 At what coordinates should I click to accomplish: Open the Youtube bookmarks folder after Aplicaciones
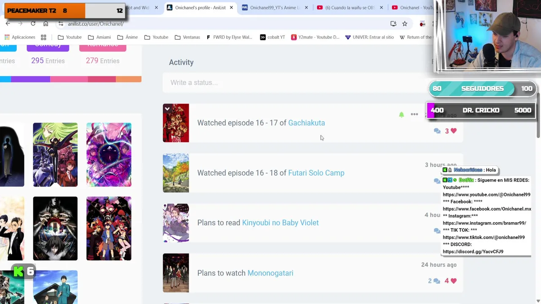pos(69,37)
